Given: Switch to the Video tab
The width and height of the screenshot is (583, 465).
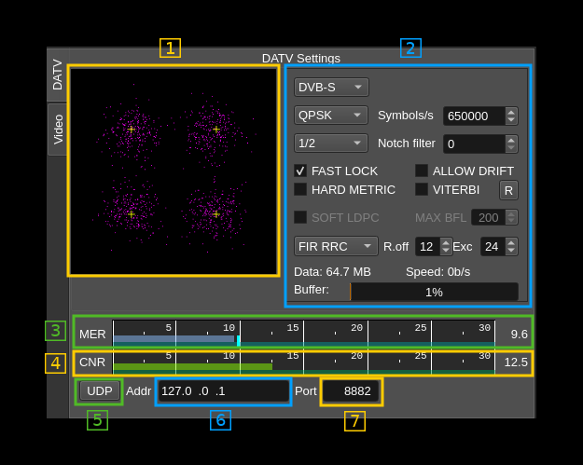Looking at the screenshot, I should pos(58,129).
